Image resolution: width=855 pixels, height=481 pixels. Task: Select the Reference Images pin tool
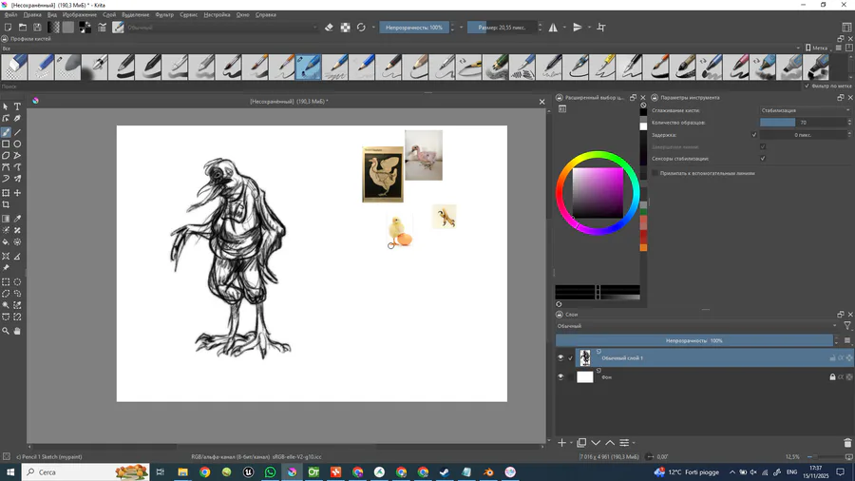pyautogui.click(x=6, y=268)
